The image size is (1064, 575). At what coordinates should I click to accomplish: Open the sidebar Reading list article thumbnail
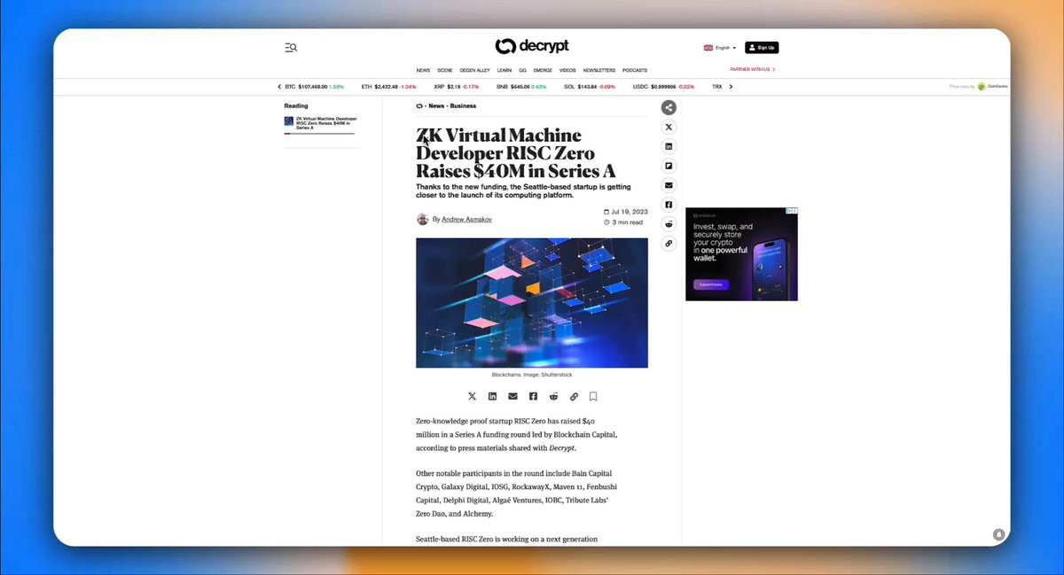coord(289,121)
